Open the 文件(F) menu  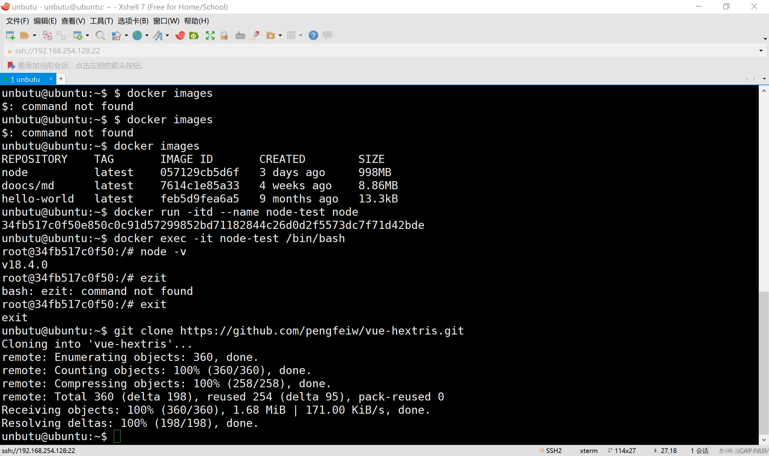click(17, 21)
